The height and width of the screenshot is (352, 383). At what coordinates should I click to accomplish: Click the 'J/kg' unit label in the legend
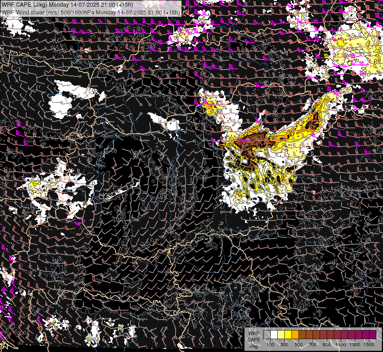(x=254, y=346)
